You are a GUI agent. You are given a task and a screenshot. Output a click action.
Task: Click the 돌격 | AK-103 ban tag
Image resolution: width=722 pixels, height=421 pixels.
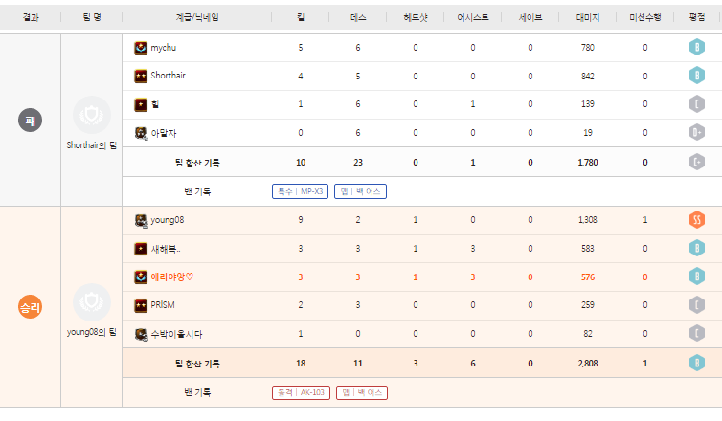point(301,392)
